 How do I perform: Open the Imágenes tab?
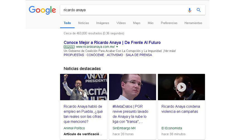(103, 23)
